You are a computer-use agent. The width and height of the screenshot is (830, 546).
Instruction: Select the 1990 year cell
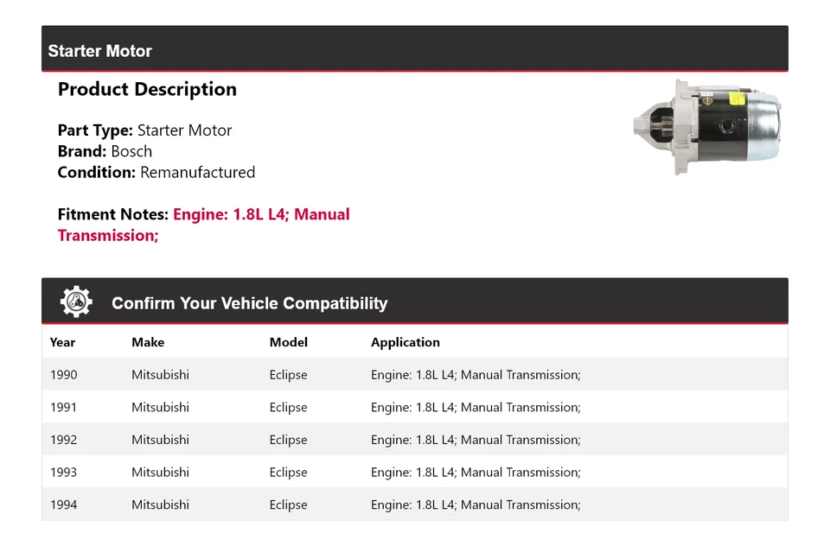click(63, 375)
